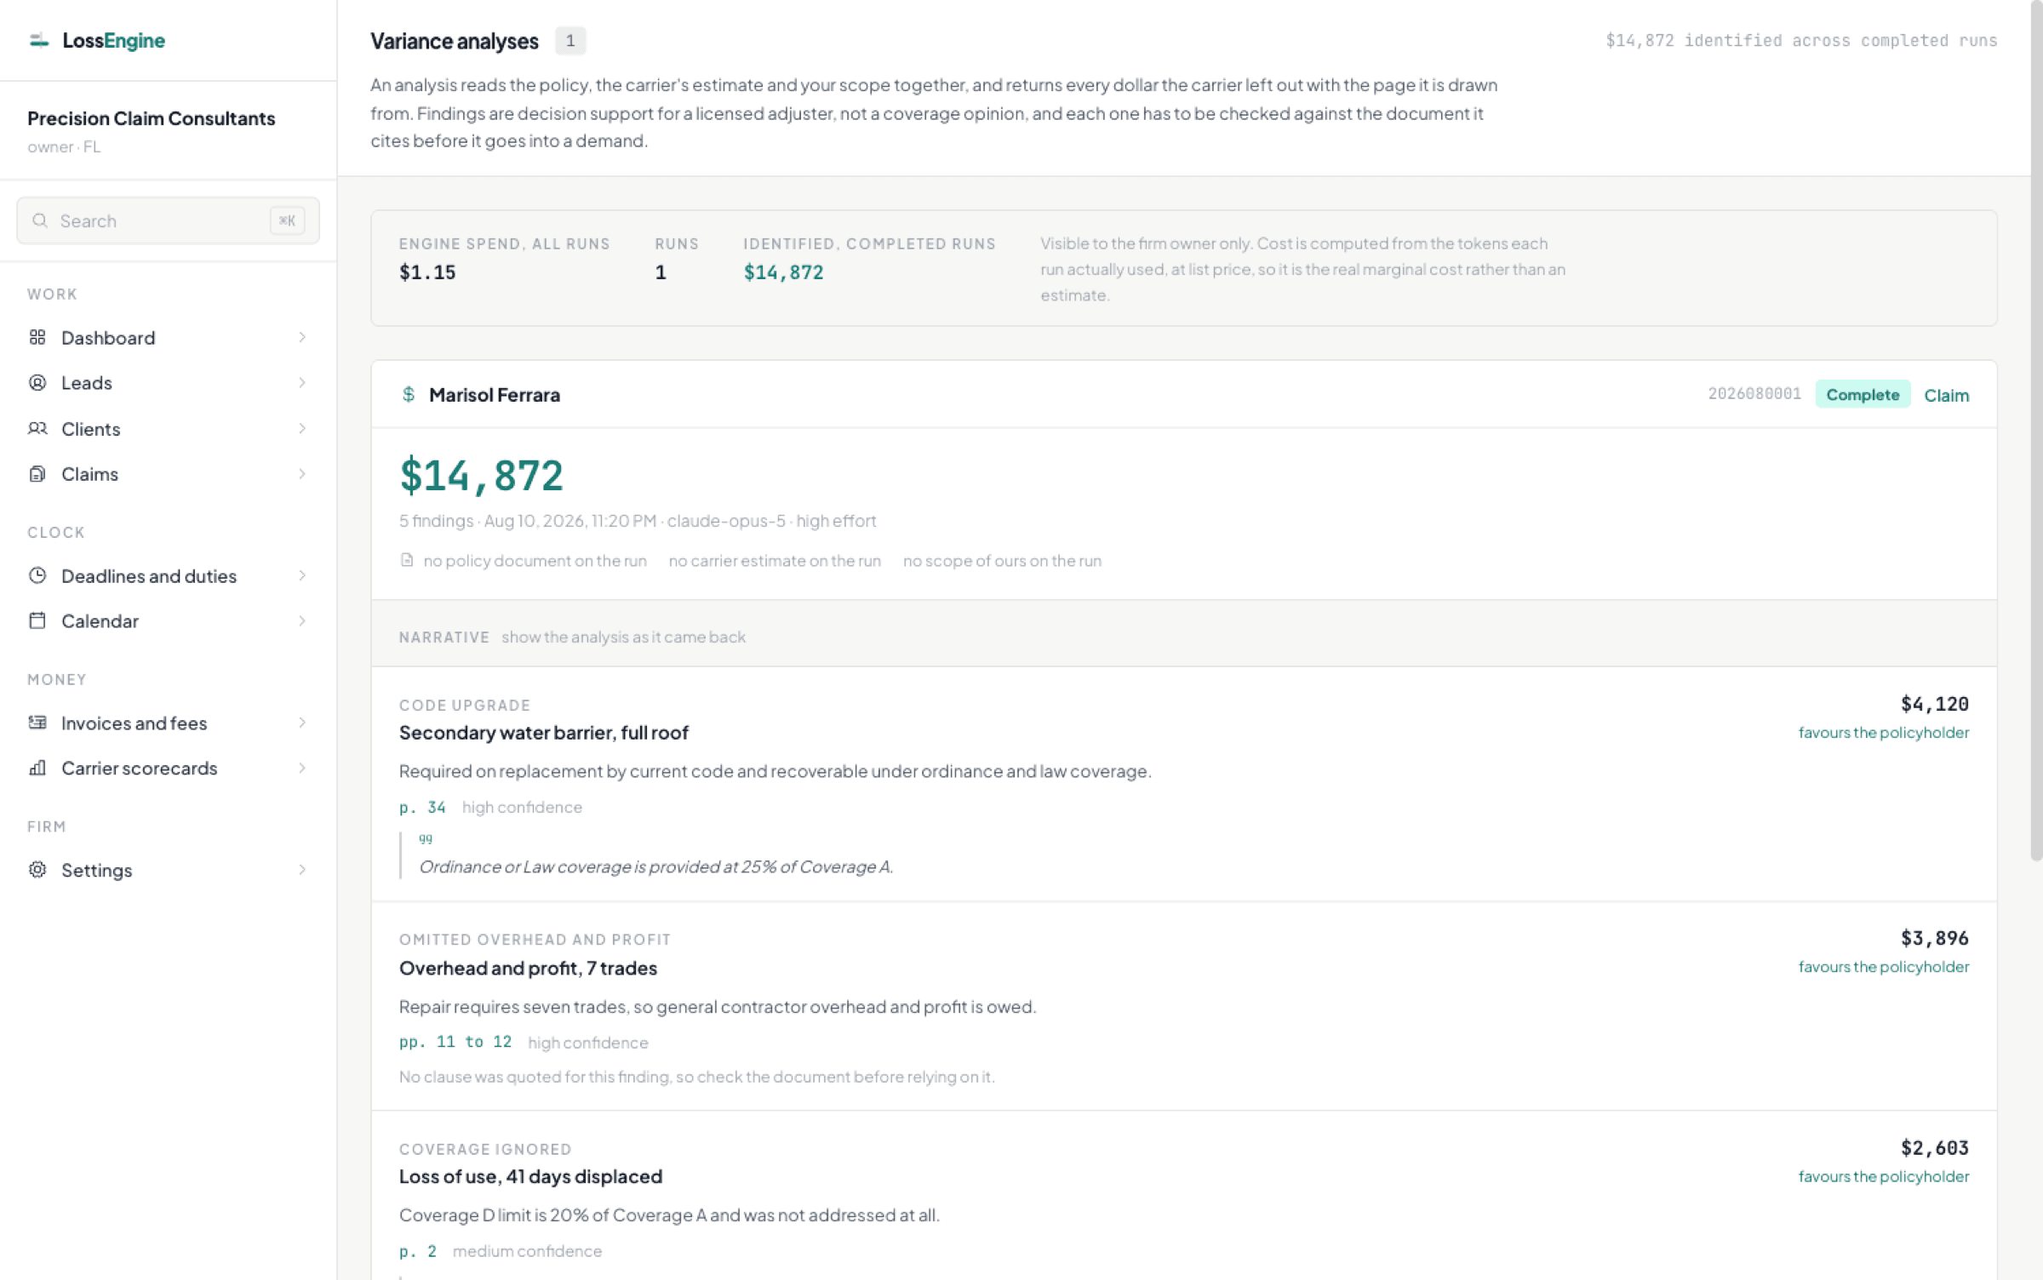Click the Clients people icon

coord(37,429)
